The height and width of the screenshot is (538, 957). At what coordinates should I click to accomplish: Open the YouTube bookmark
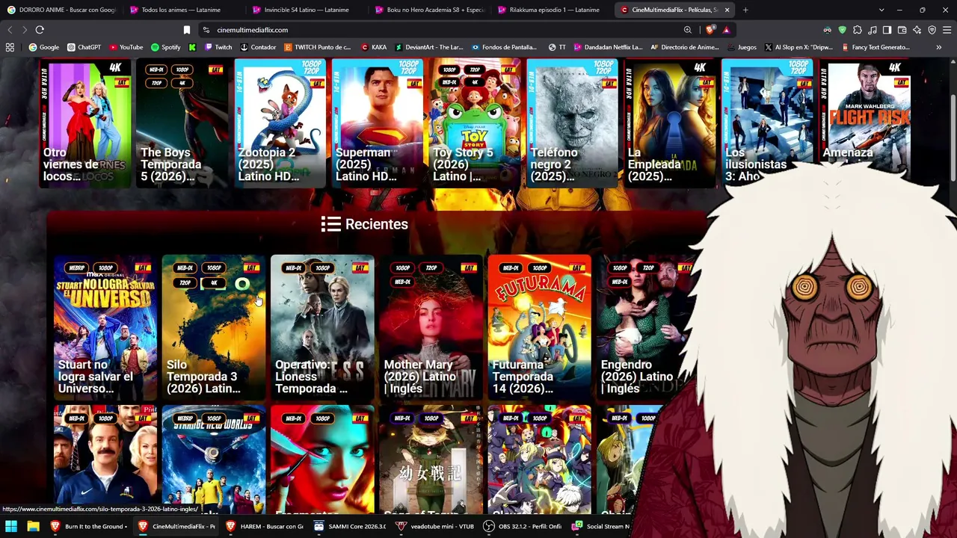(126, 47)
